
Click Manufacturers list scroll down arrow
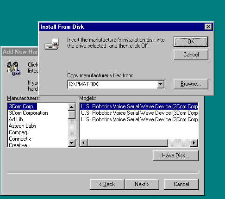click(72, 143)
